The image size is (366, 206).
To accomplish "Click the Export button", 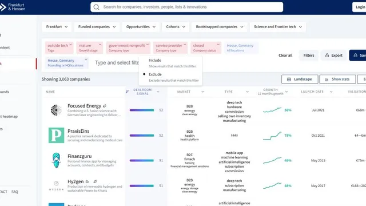I will tap(334, 56).
